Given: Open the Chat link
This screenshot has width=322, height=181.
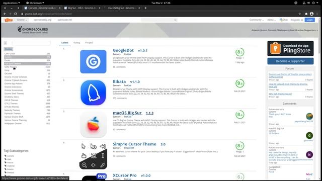Looking at the screenshot, I should [284, 20].
